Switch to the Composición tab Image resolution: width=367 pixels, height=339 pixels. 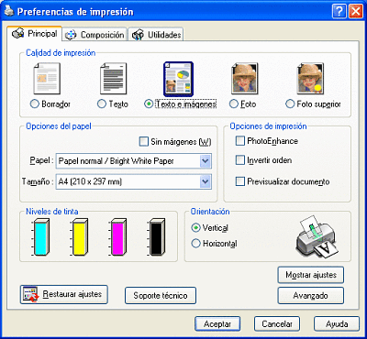[x=95, y=35]
